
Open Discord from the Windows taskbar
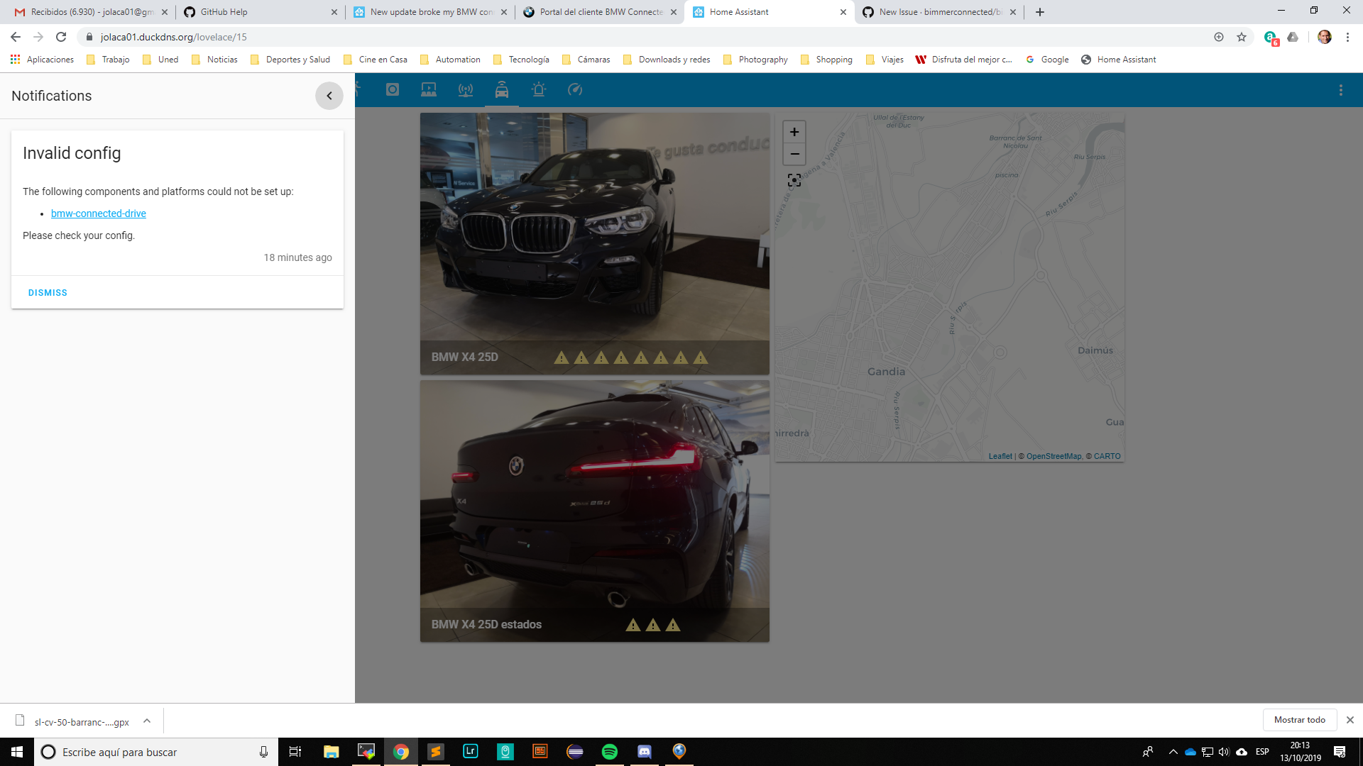(645, 752)
